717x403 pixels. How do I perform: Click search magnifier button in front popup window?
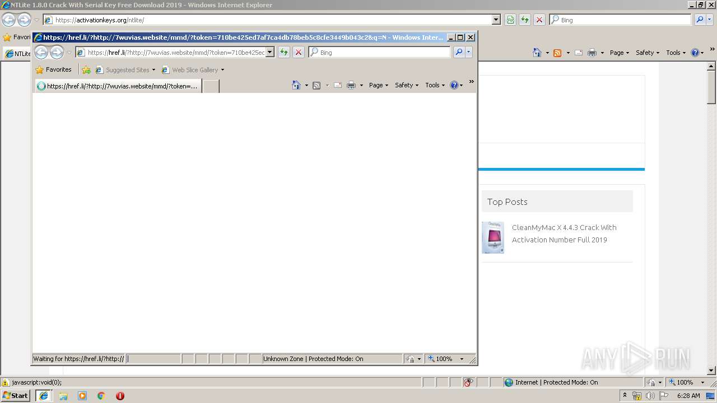click(458, 52)
